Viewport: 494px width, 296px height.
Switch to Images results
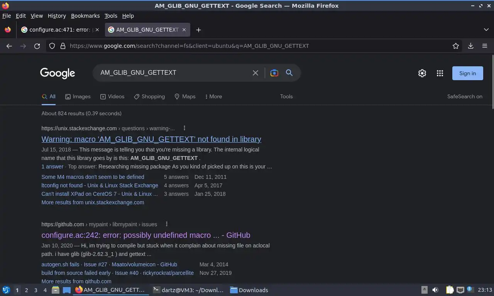78,97
